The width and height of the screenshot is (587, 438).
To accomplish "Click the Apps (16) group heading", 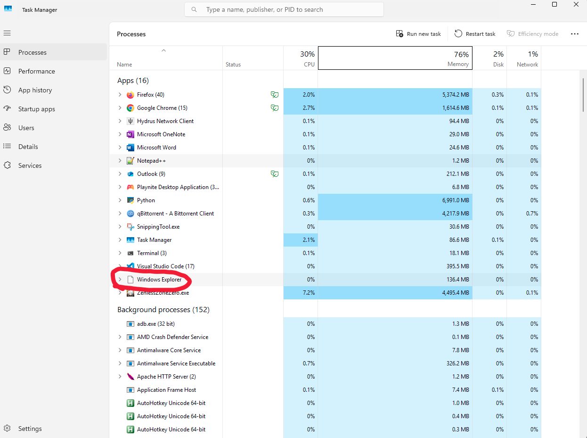I will tap(133, 81).
